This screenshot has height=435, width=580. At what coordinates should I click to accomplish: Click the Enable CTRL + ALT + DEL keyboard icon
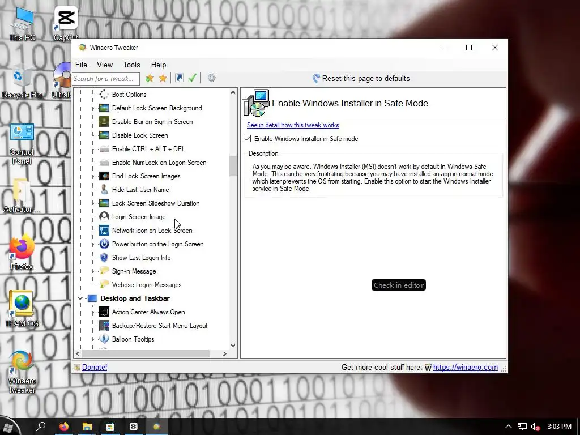(104, 149)
